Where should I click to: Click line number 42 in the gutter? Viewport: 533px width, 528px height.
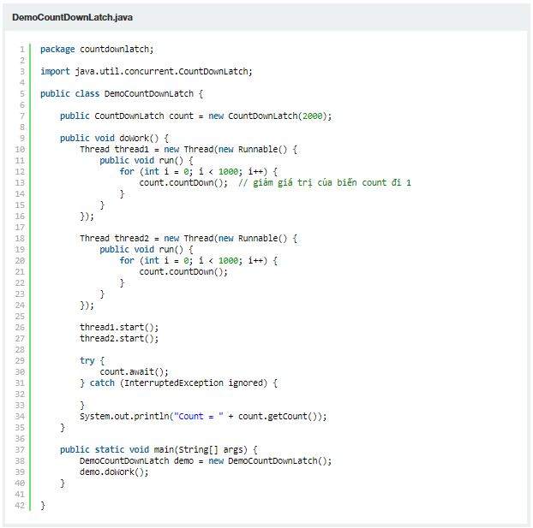coord(21,505)
